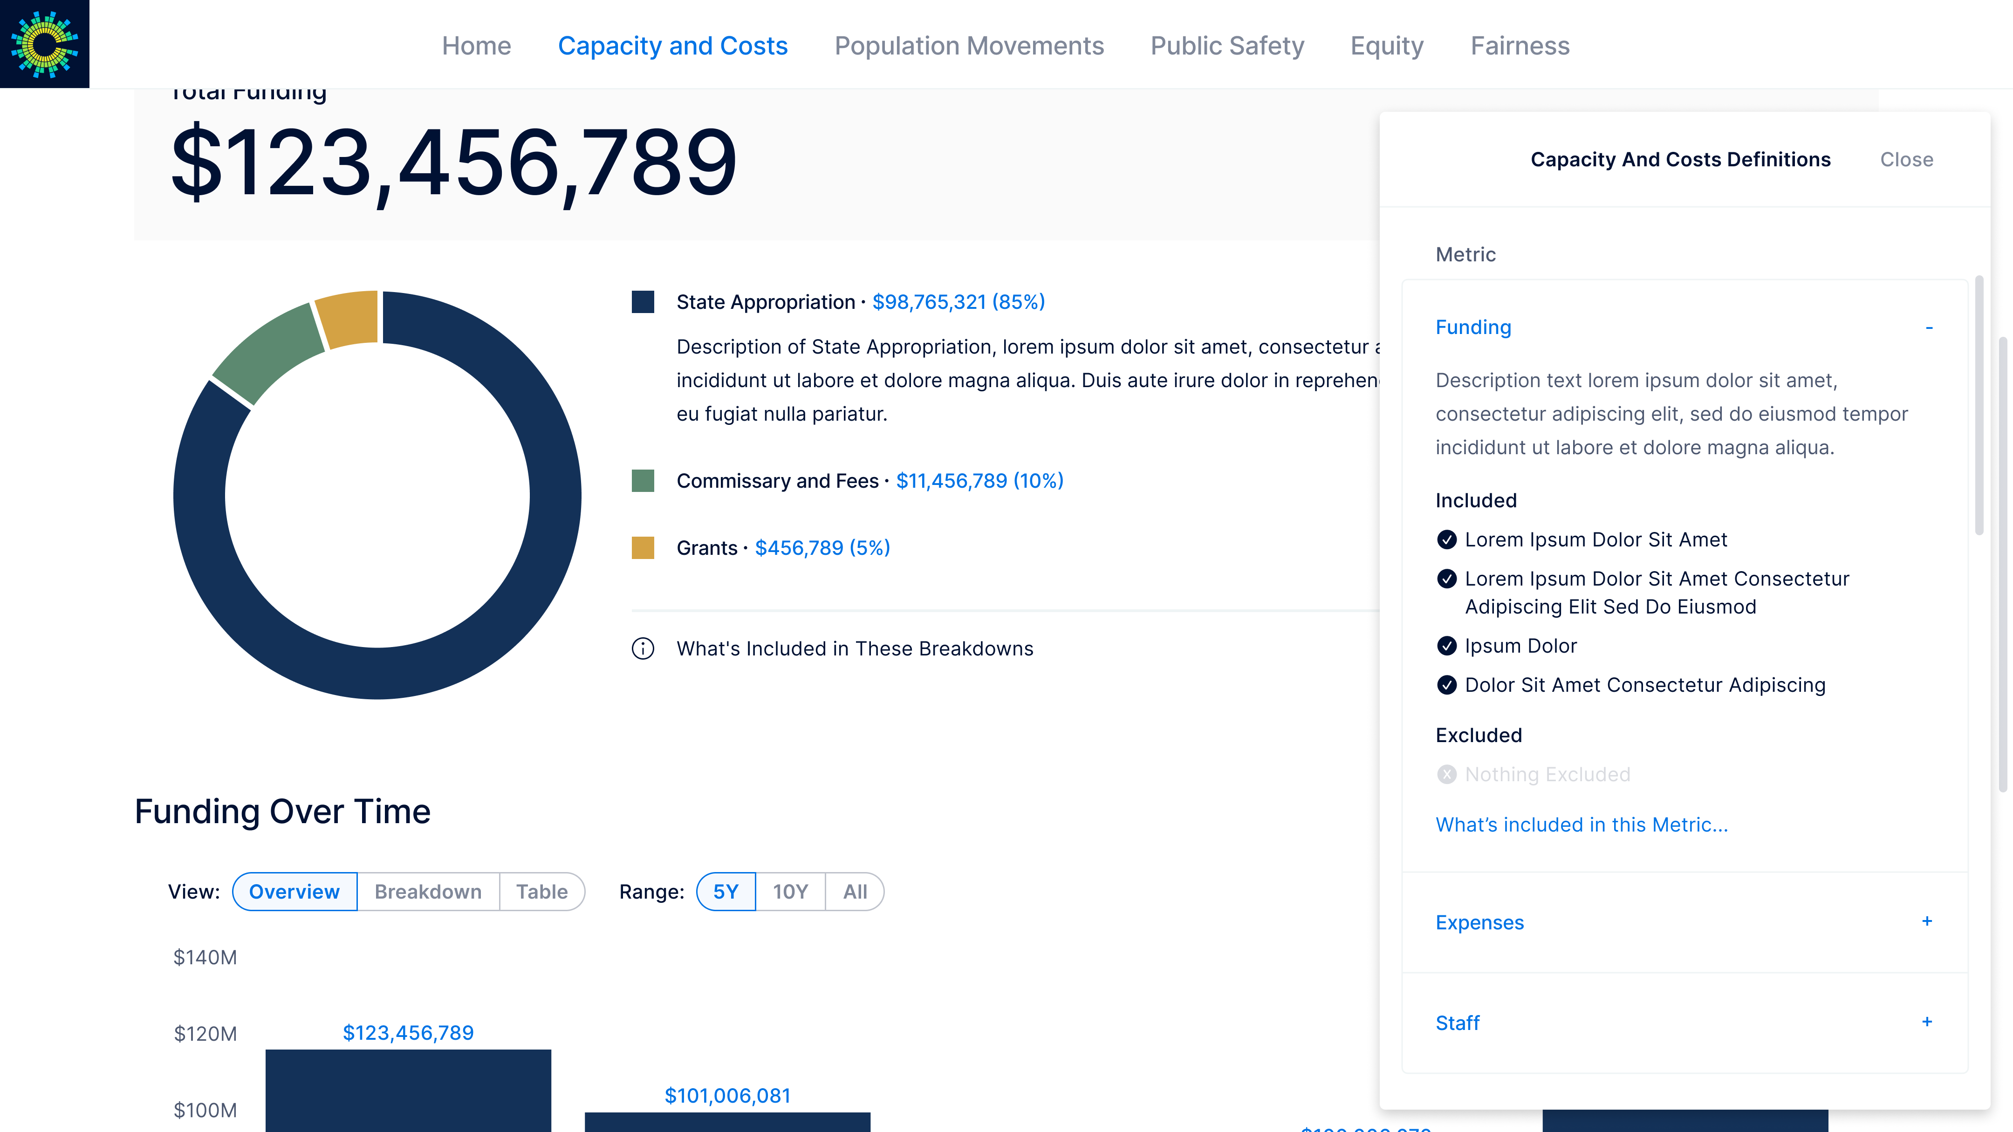Collapse the Funding section with minus
The width and height of the screenshot is (2013, 1132).
pyautogui.click(x=1929, y=327)
